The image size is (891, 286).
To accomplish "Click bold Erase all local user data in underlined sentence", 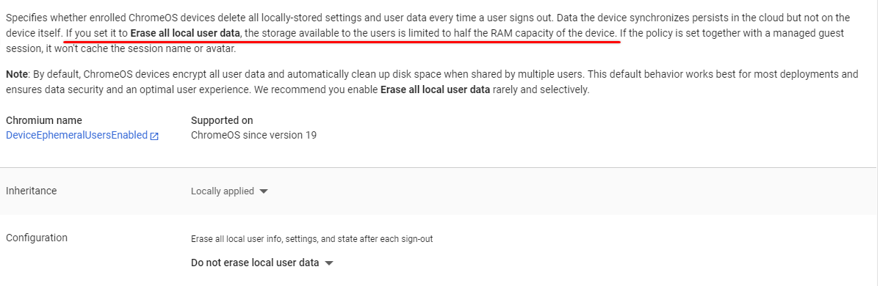I will (x=185, y=34).
